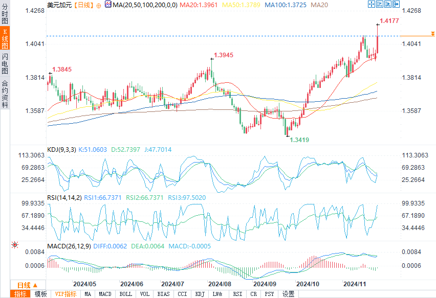Choose the MA indicator button
Viewport: 436px width, 298px height.
click(88, 294)
